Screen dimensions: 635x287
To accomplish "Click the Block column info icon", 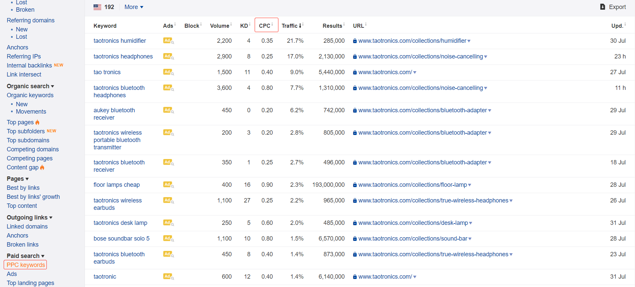I will click(x=201, y=24).
